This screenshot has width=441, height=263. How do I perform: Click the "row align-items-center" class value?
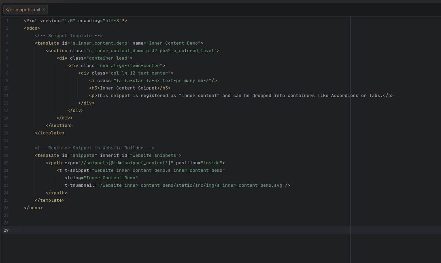[130, 66]
